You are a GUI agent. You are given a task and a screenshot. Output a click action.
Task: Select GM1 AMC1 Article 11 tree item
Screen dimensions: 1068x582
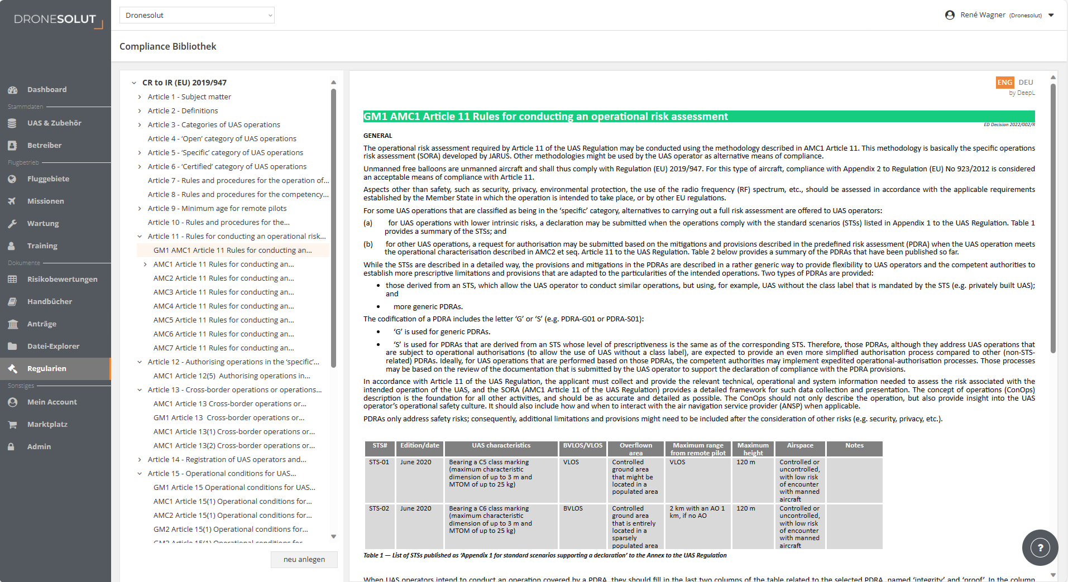coord(233,251)
